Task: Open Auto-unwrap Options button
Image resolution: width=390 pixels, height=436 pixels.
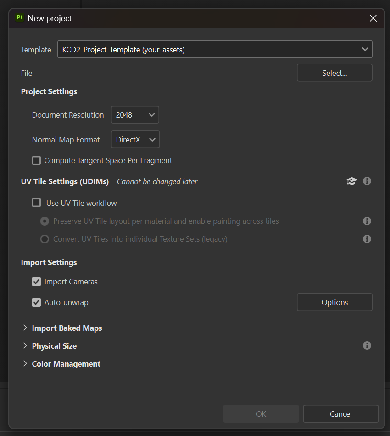Action: point(334,302)
